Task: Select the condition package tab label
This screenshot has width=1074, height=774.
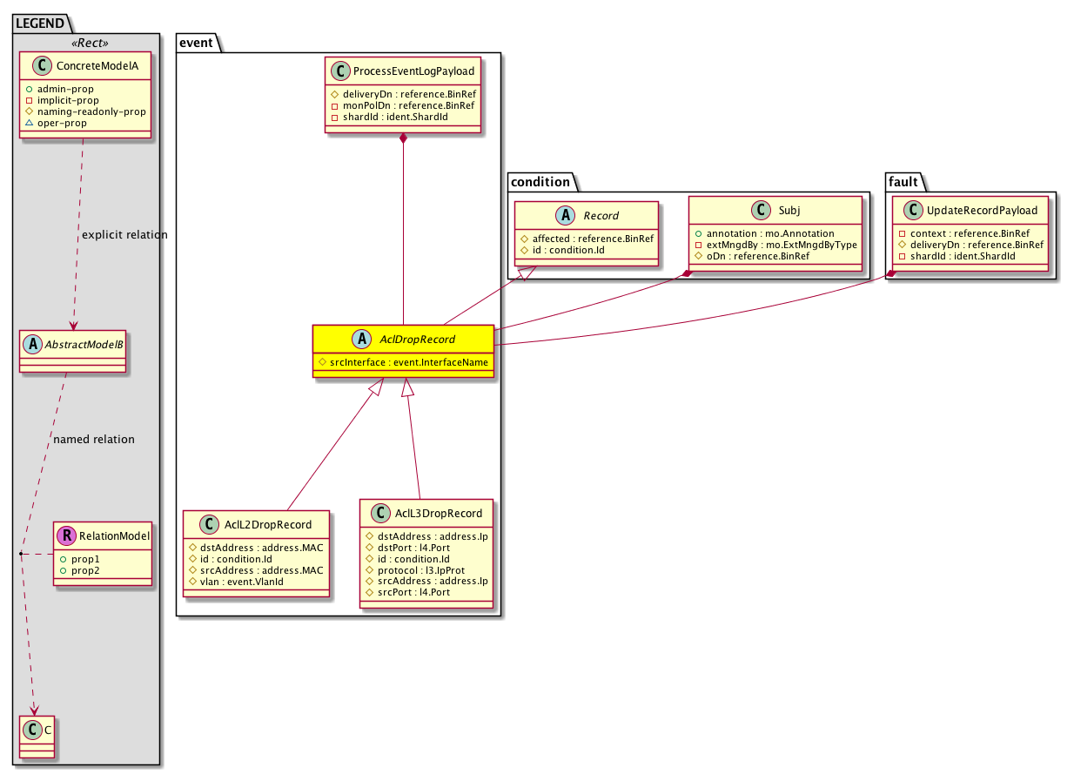Action: coord(540,182)
